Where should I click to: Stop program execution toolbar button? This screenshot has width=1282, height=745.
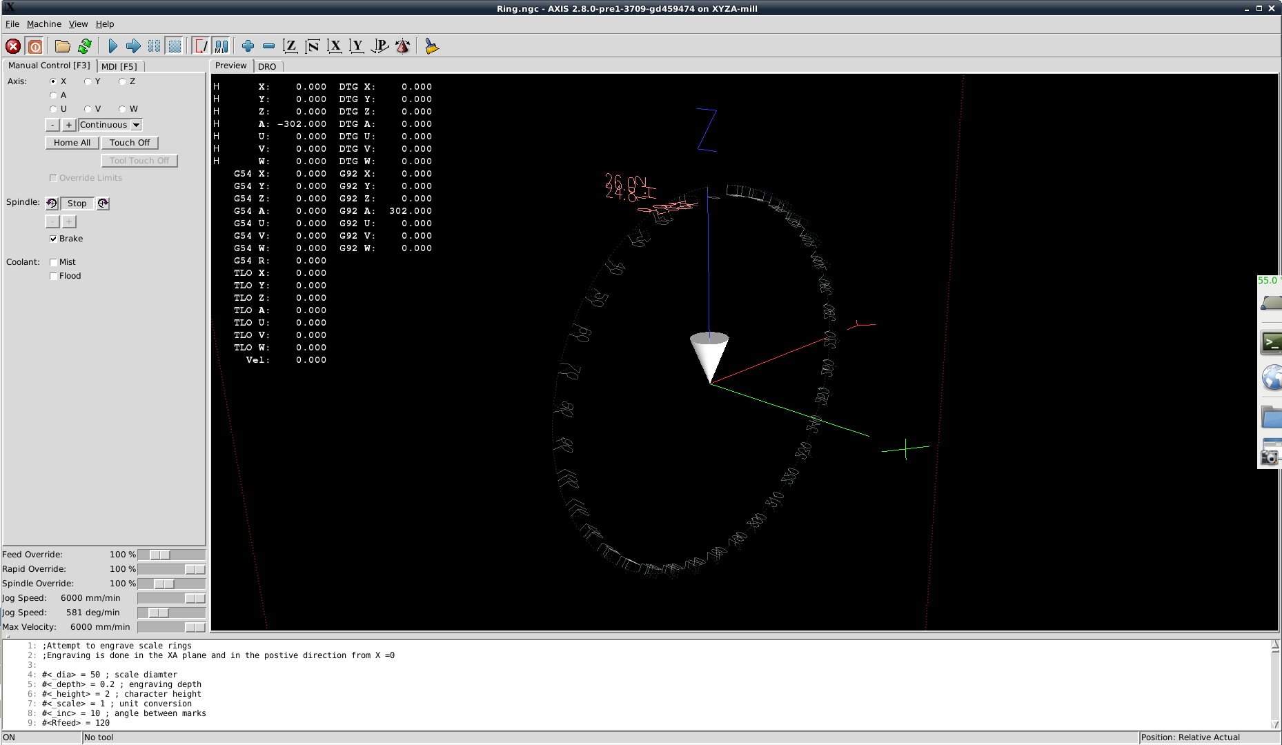(175, 46)
